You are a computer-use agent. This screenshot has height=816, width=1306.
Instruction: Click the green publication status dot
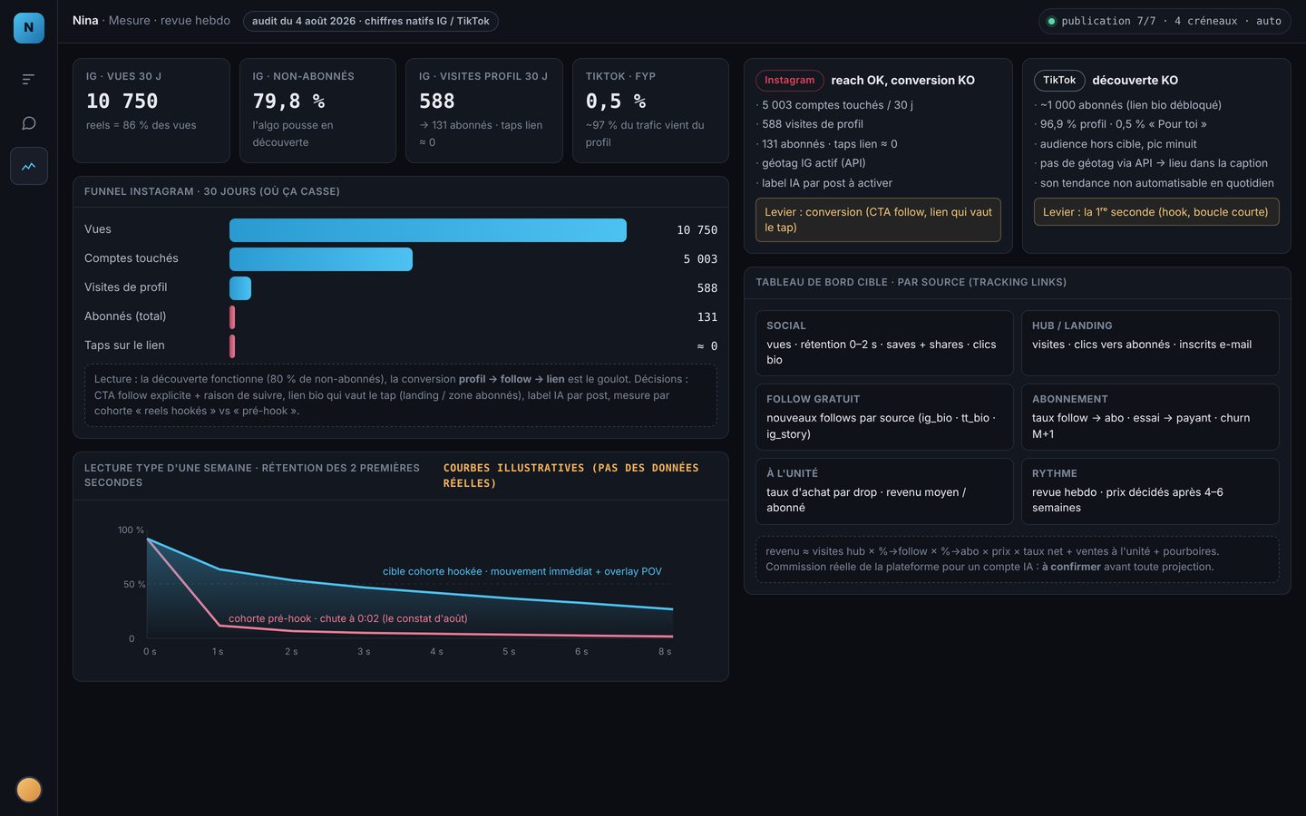1051,21
